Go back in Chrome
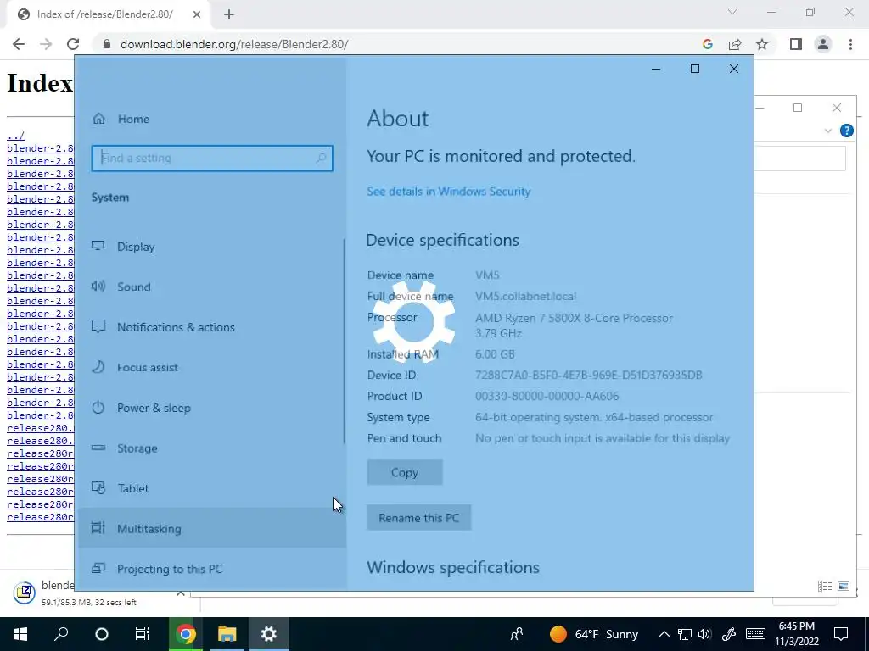 point(19,44)
